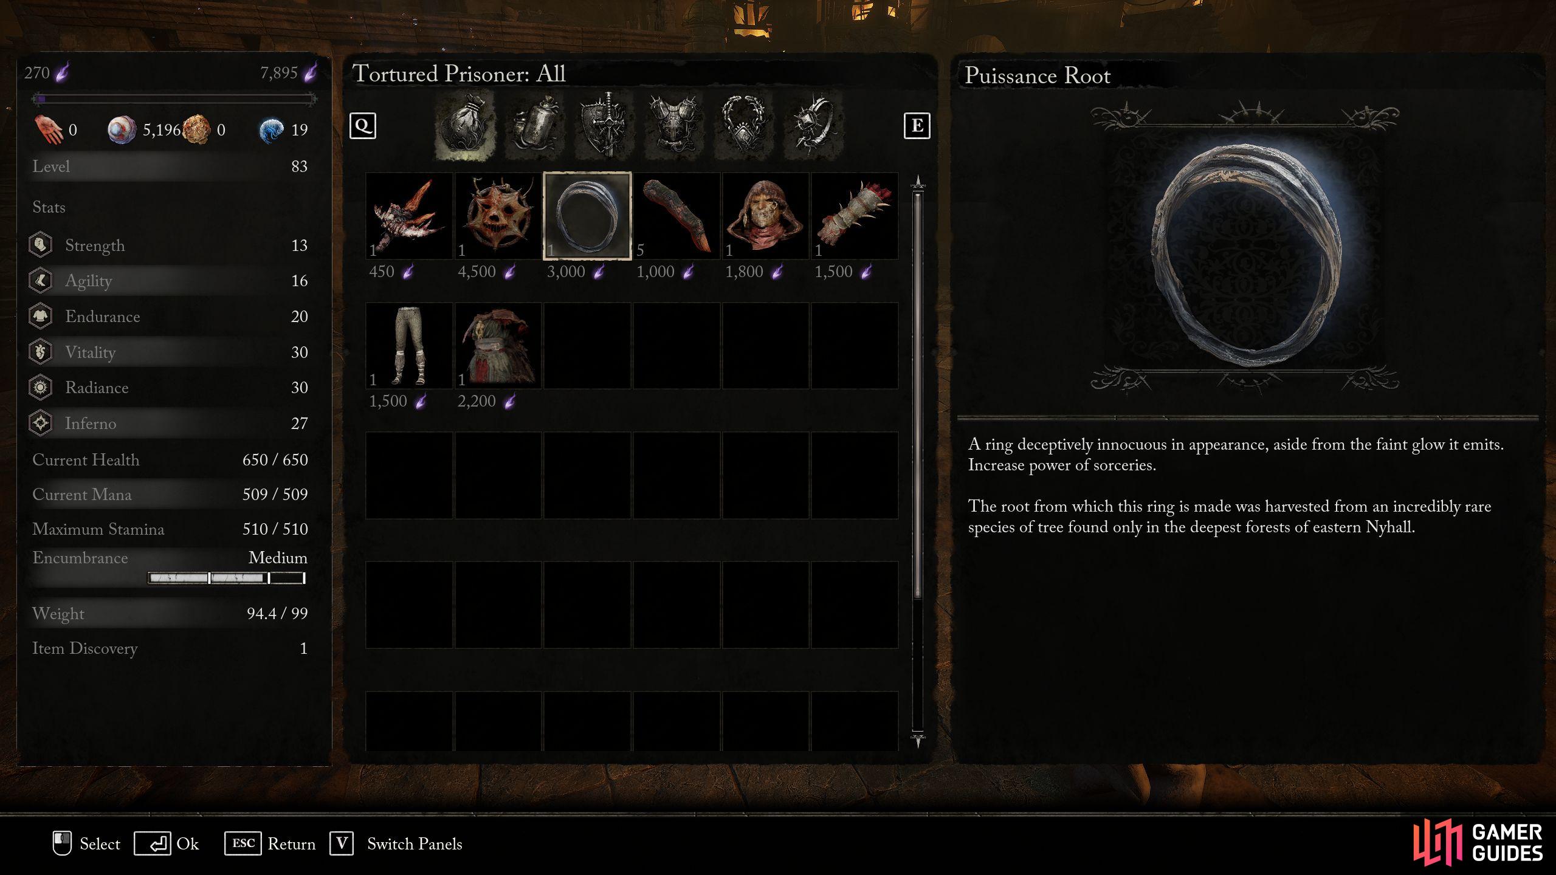
Task: Open the weapons and shield category tab
Action: (x=604, y=126)
